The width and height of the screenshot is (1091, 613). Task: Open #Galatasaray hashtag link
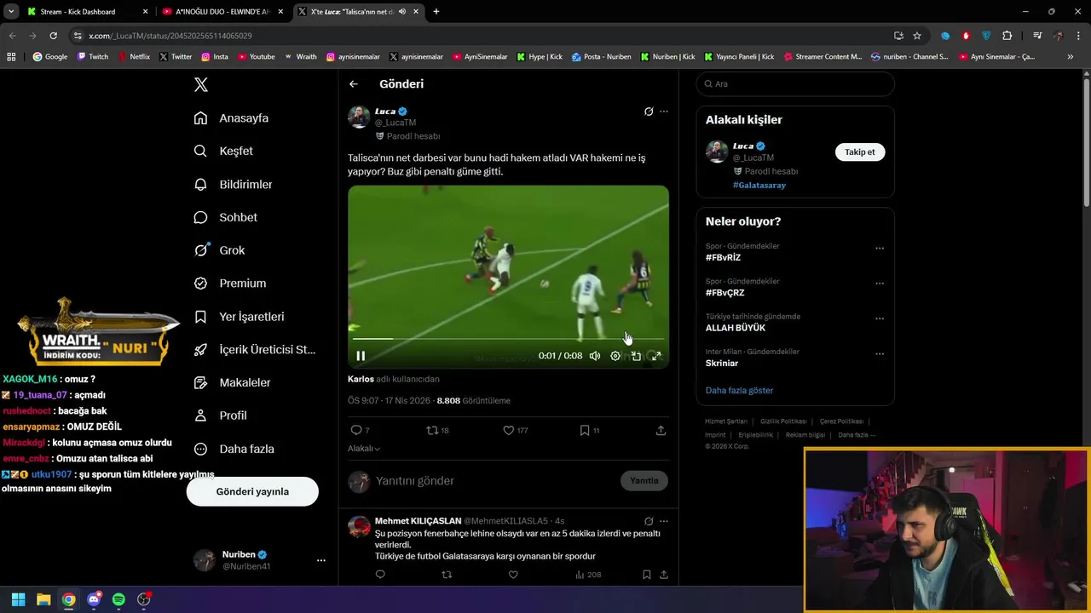pos(759,185)
